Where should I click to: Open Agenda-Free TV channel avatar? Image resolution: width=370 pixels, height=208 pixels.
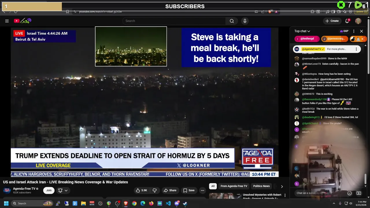point(7,190)
